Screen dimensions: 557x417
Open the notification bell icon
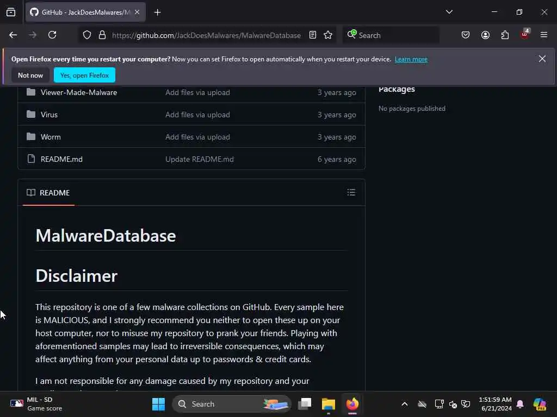(x=520, y=404)
